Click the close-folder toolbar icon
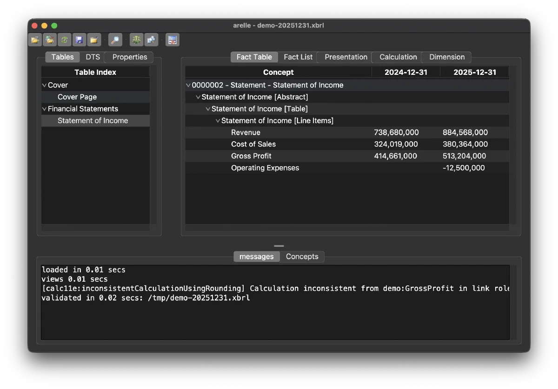The width and height of the screenshot is (558, 389). (94, 40)
